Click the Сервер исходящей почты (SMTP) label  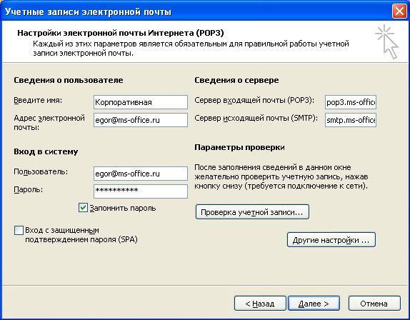[x=256, y=118]
